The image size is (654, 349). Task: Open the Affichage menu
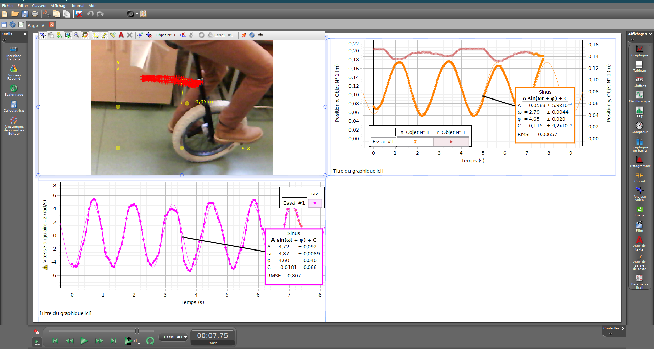(x=59, y=6)
